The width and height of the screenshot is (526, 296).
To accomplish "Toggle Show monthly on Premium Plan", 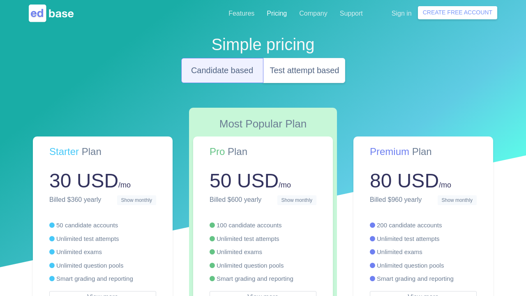I will pyautogui.click(x=457, y=200).
